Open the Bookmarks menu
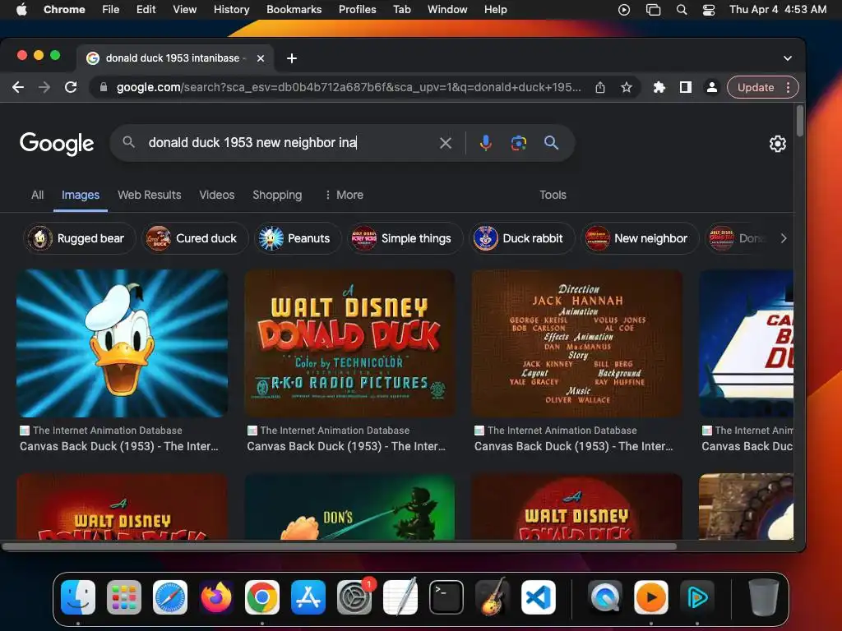Image resolution: width=842 pixels, height=631 pixels. point(294,9)
